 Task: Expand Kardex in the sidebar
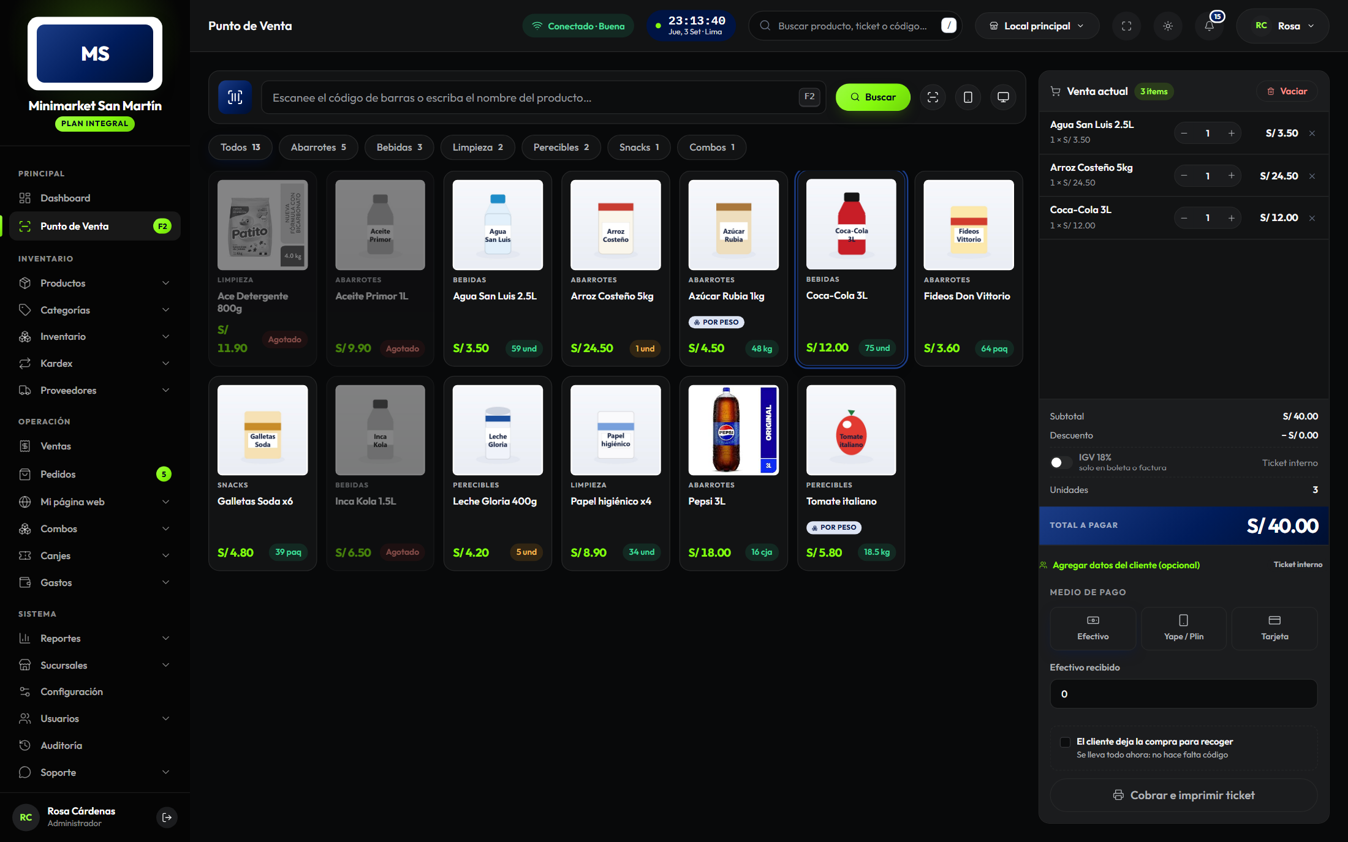pos(95,363)
